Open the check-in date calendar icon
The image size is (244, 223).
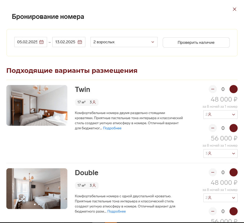pyautogui.click(x=41, y=42)
